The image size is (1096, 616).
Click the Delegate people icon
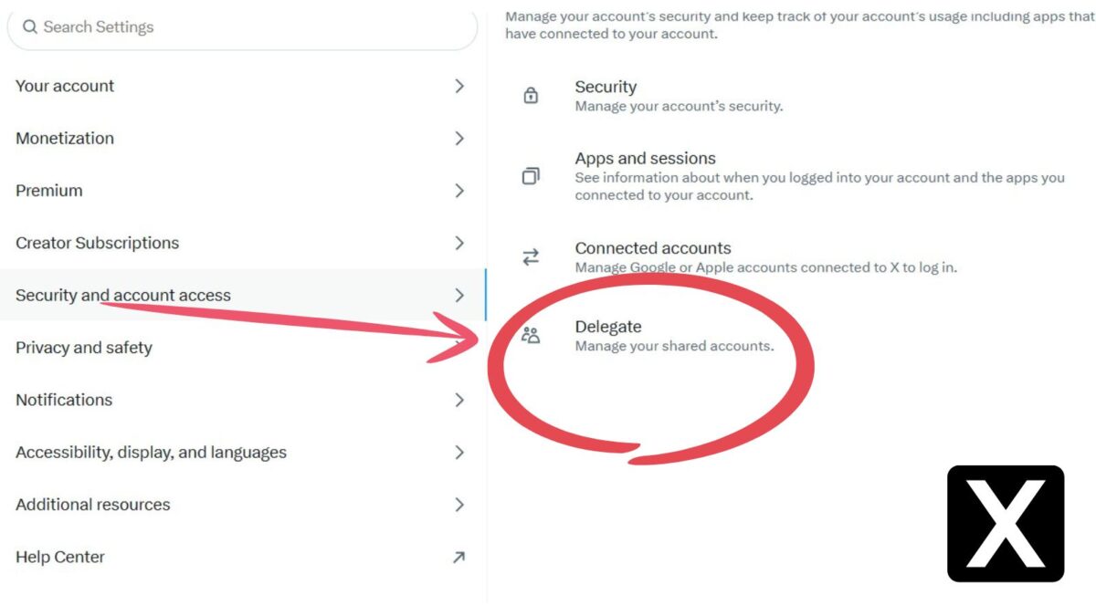[531, 335]
